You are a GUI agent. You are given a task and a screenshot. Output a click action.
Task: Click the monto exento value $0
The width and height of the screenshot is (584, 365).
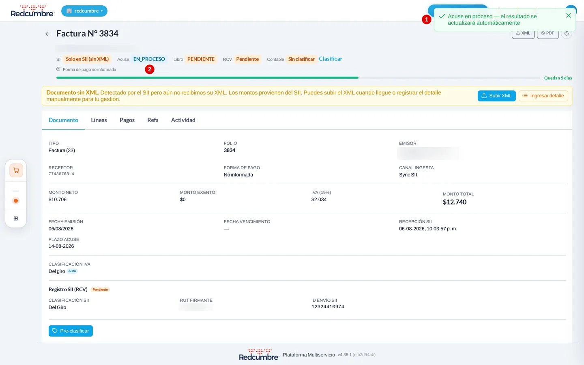coord(183,200)
